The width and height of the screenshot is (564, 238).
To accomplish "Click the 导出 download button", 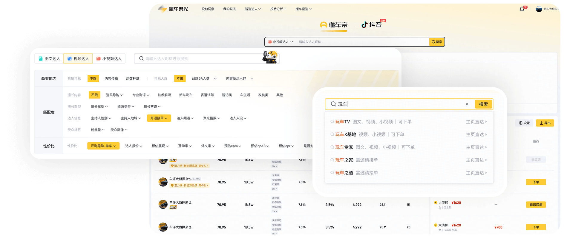I will coord(545,123).
